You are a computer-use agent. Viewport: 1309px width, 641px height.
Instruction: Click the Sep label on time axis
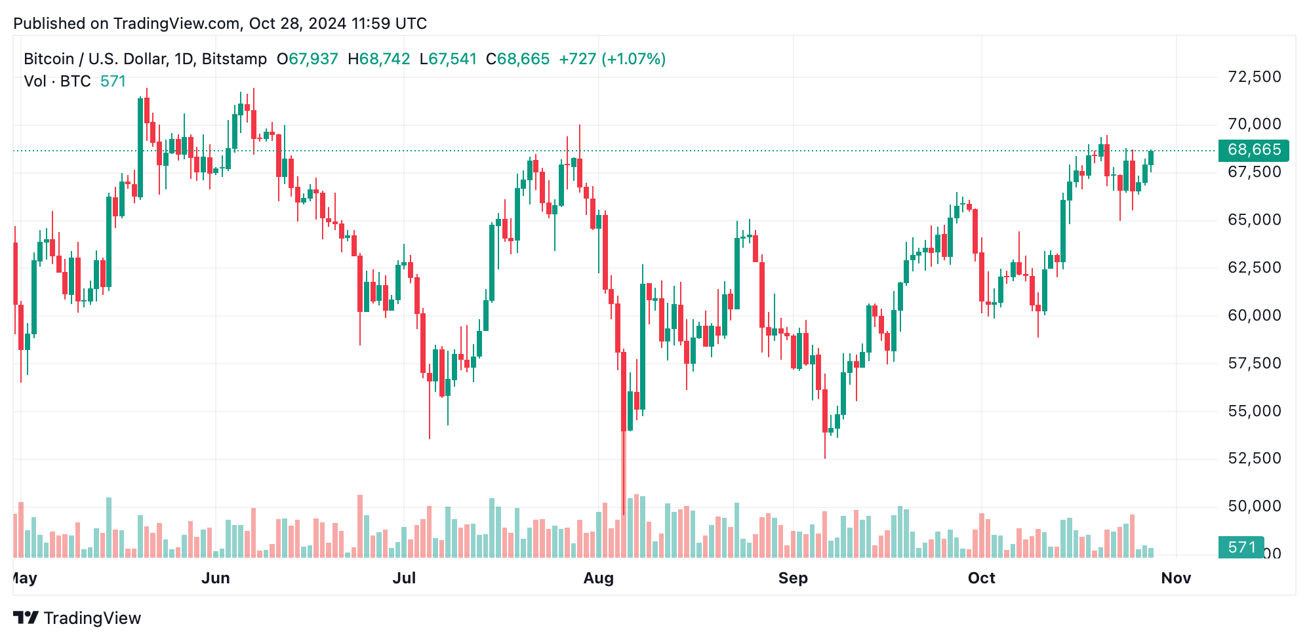pos(793,578)
